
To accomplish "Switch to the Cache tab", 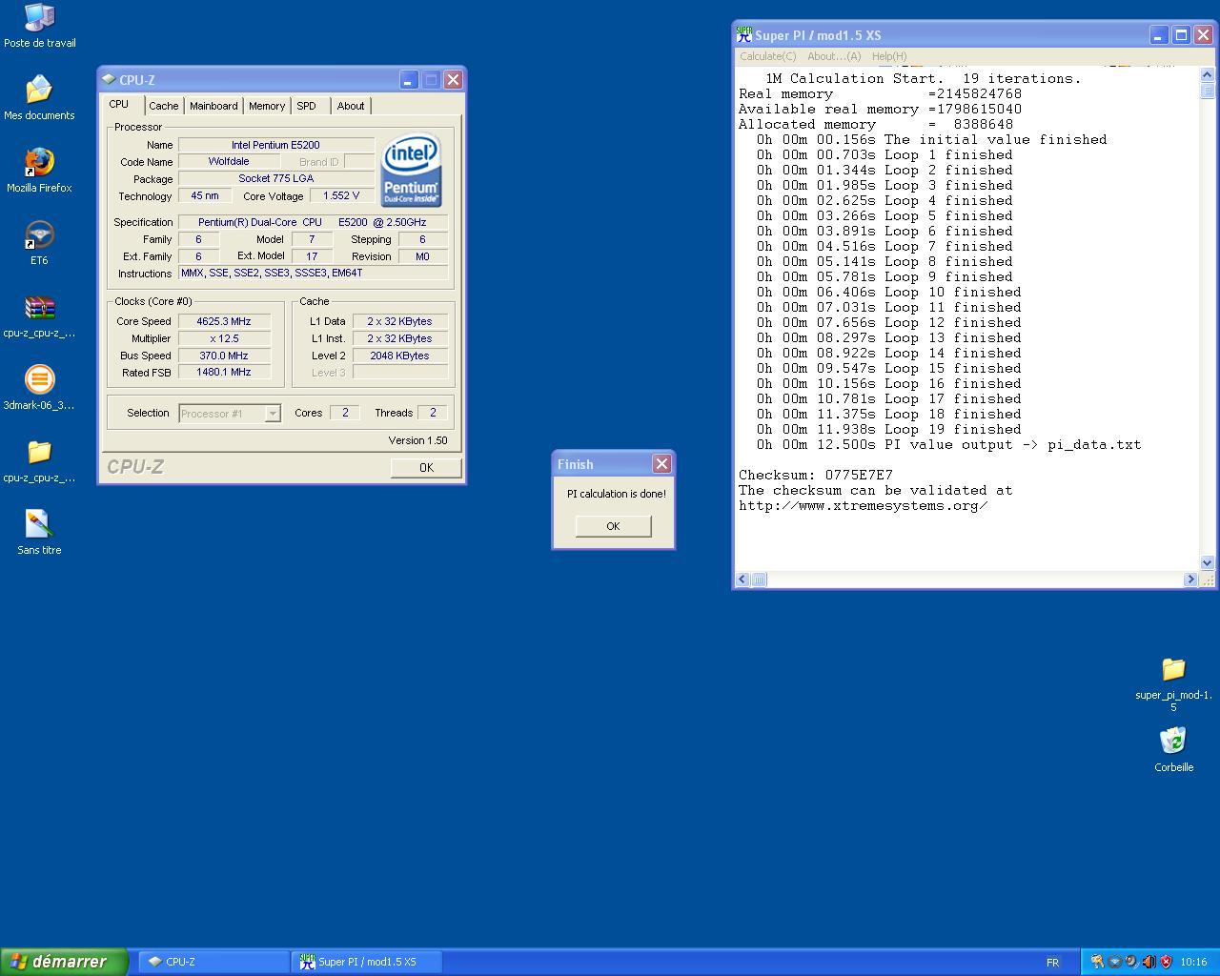I will 163,106.
